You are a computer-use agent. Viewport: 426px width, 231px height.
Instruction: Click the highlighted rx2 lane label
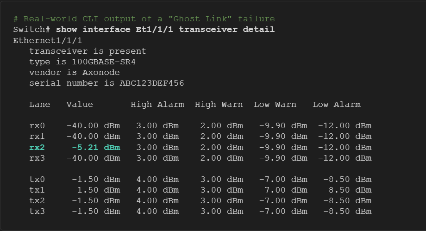(x=37, y=147)
